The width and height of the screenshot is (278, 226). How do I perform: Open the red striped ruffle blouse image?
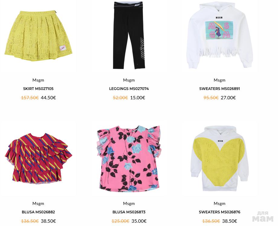tap(38, 158)
